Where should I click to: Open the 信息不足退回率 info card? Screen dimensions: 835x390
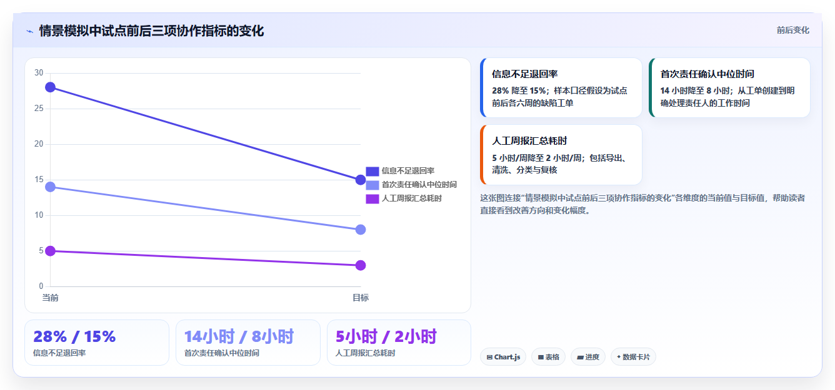tap(561, 87)
